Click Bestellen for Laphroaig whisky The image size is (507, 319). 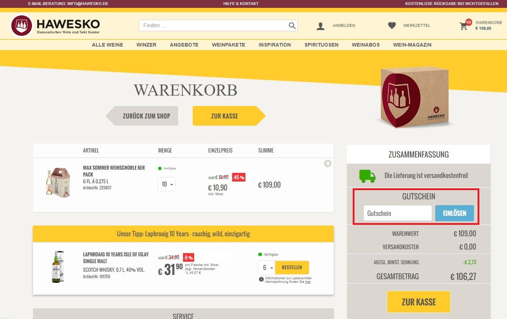[292, 267]
